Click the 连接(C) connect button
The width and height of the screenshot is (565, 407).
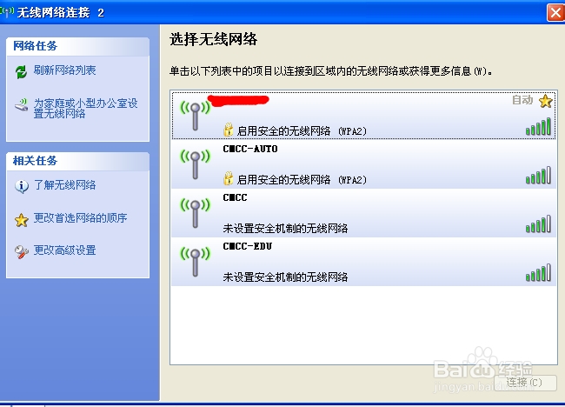[525, 383]
